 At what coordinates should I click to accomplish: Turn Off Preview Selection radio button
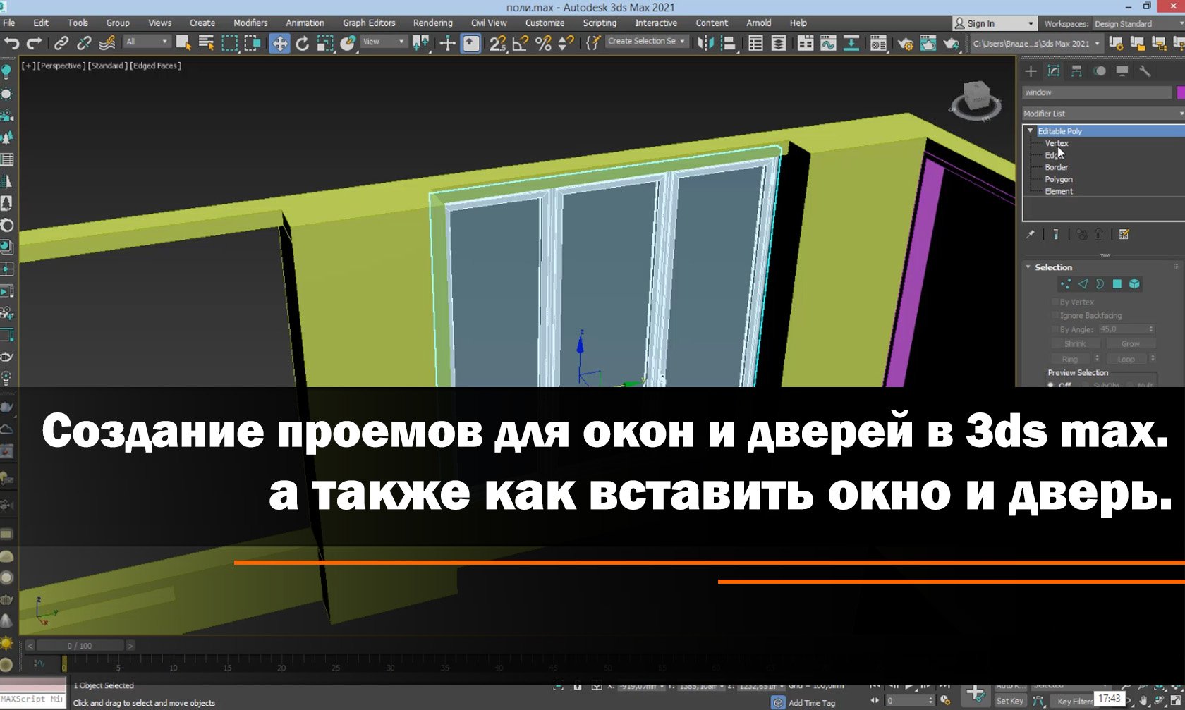(x=1051, y=385)
